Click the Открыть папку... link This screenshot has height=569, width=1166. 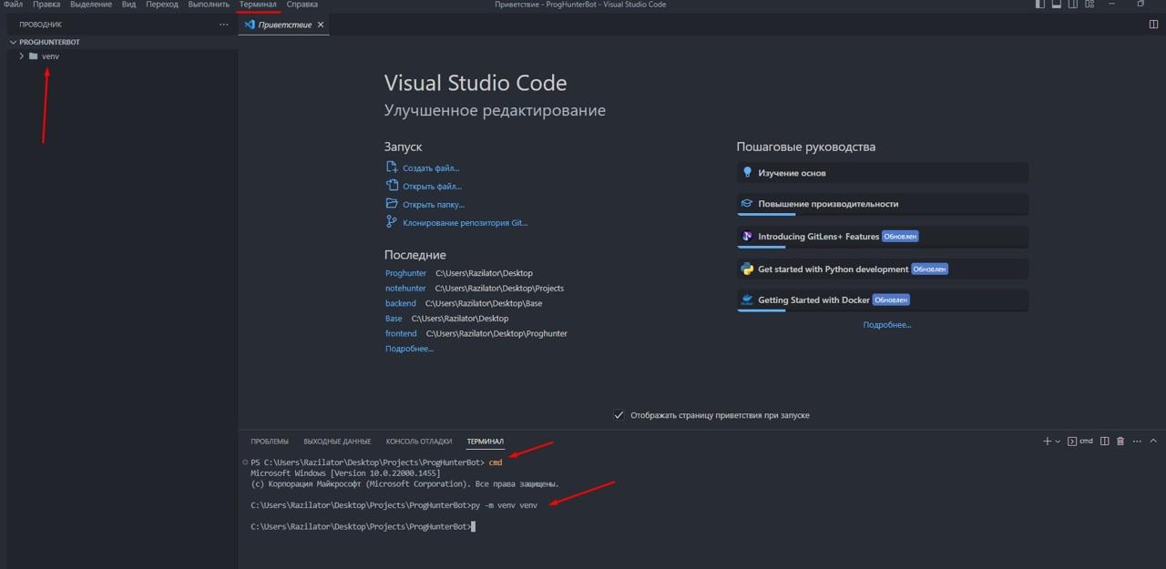(x=434, y=205)
